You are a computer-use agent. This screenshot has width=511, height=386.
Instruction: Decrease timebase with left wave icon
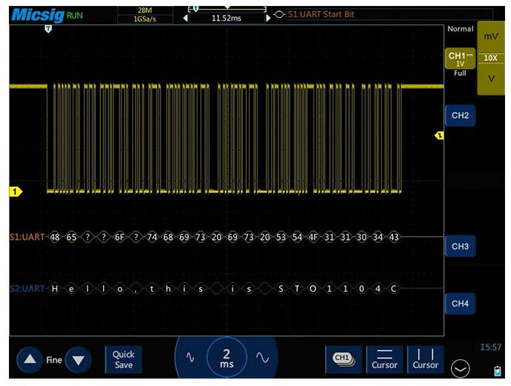pyautogui.click(x=190, y=358)
